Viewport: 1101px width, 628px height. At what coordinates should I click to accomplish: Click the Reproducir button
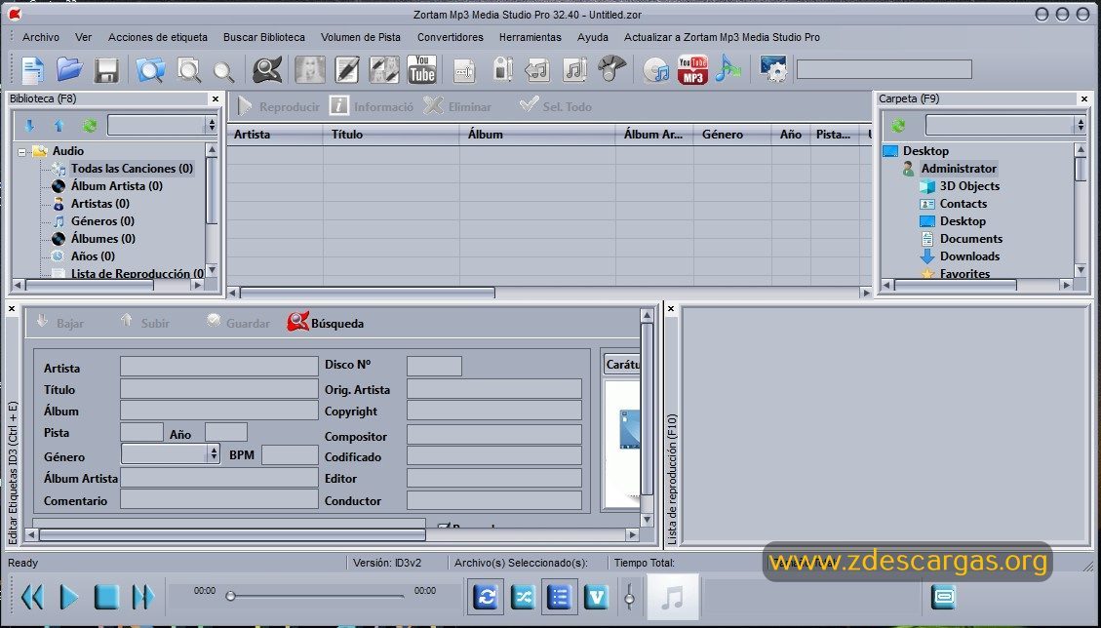click(279, 106)
